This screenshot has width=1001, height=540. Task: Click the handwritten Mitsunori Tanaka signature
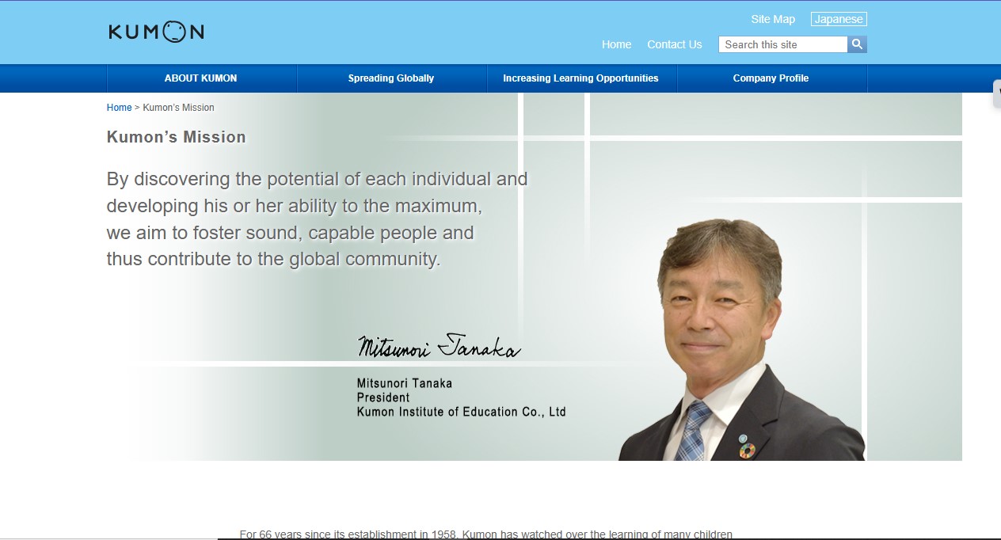pyautogui.click(x=439, y=346)
